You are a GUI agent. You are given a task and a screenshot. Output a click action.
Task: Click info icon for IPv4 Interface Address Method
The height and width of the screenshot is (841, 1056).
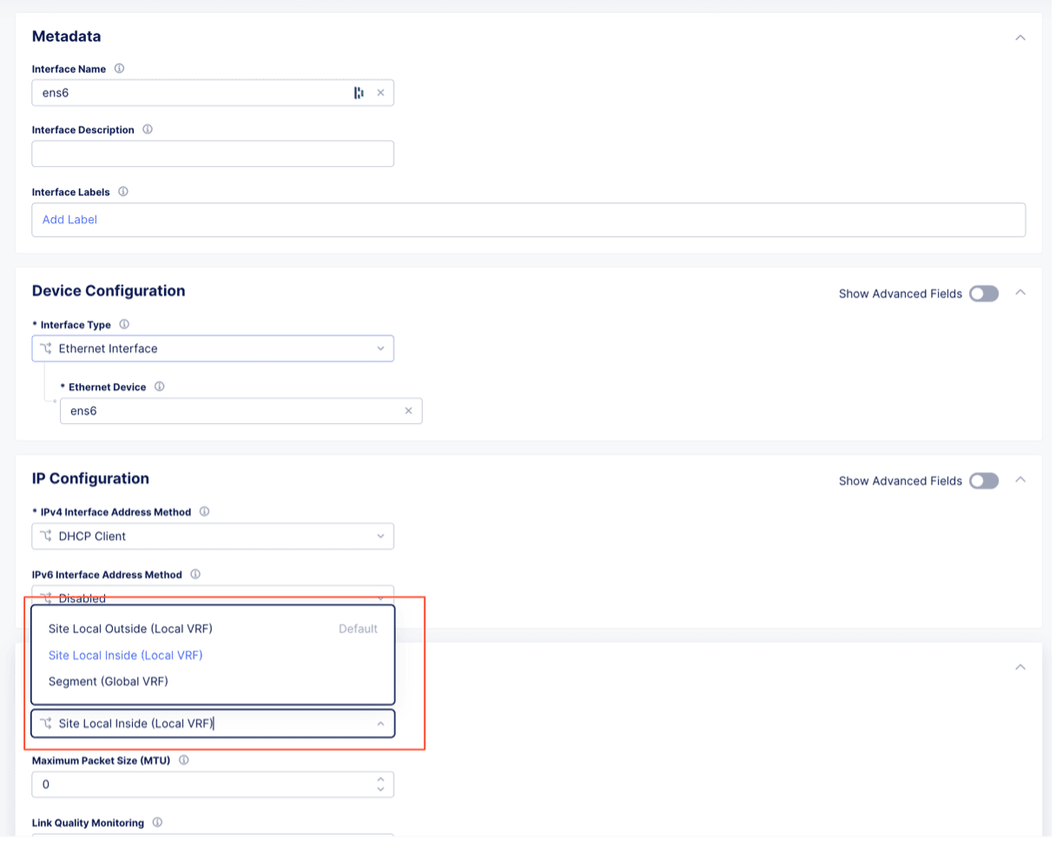tap(204, 512)
